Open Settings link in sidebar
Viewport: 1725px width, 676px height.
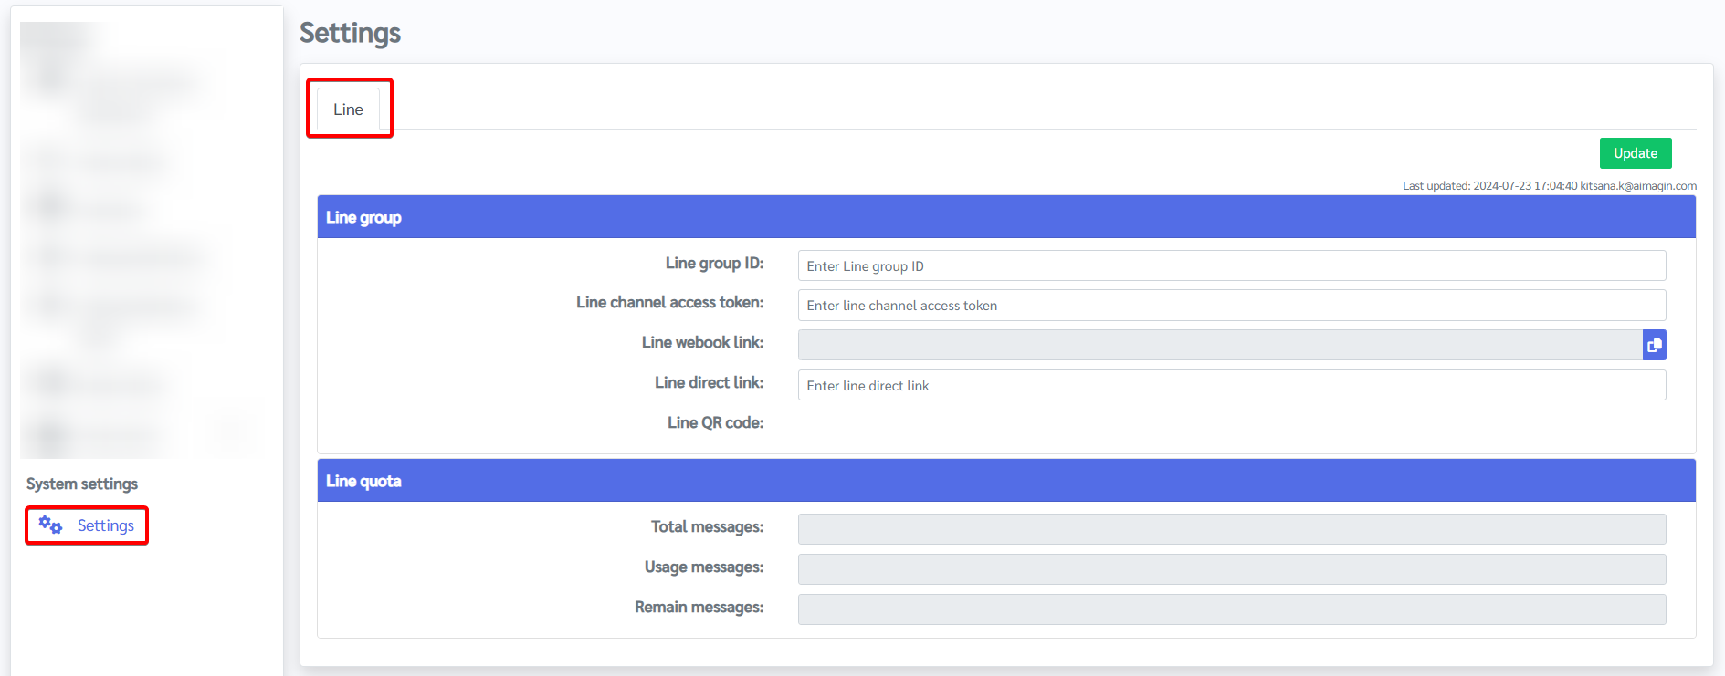(x=105, y=525)
